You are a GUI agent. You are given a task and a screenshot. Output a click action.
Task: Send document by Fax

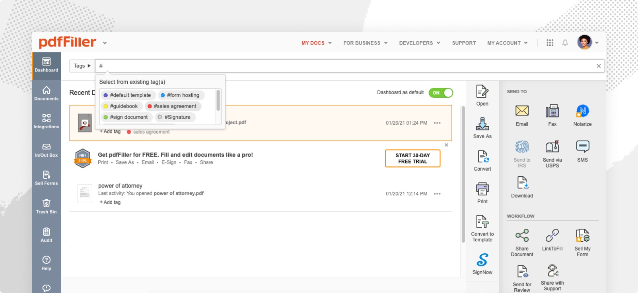click(552, 116)
